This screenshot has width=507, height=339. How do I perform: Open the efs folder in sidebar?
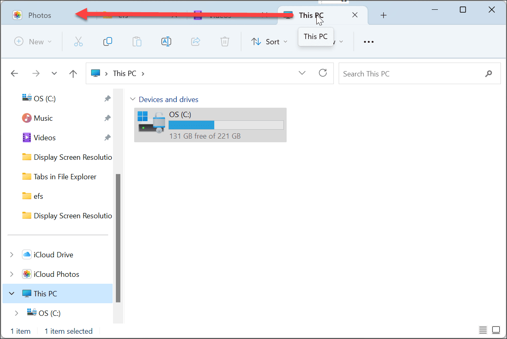coord(38,196)
